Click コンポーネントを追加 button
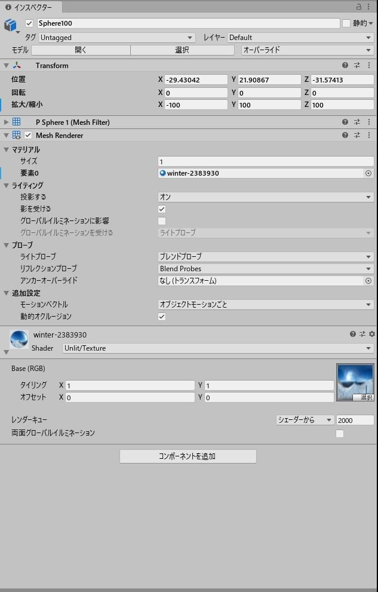This screenshot has height=592, width=378. coord(188,456)
